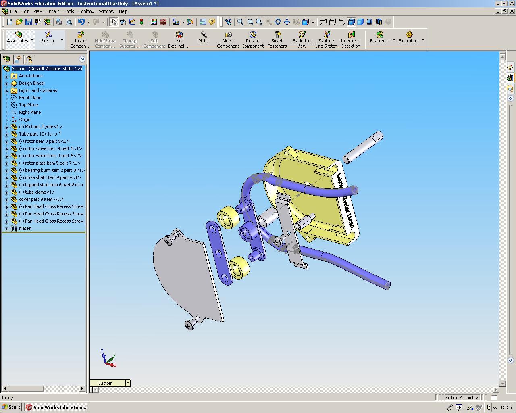The height and width of the screenshot is (413, 516).
Task: Open the Custom view orientation dropdown
Action: click(128, 383)
